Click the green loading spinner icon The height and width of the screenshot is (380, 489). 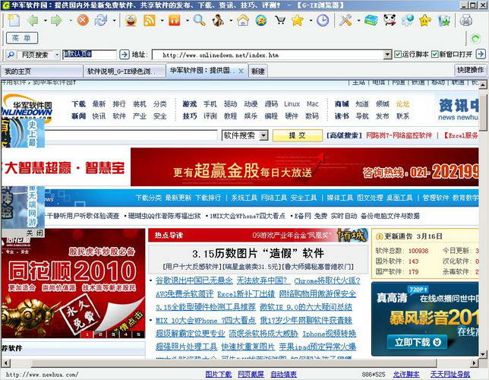tap(475, 39)
